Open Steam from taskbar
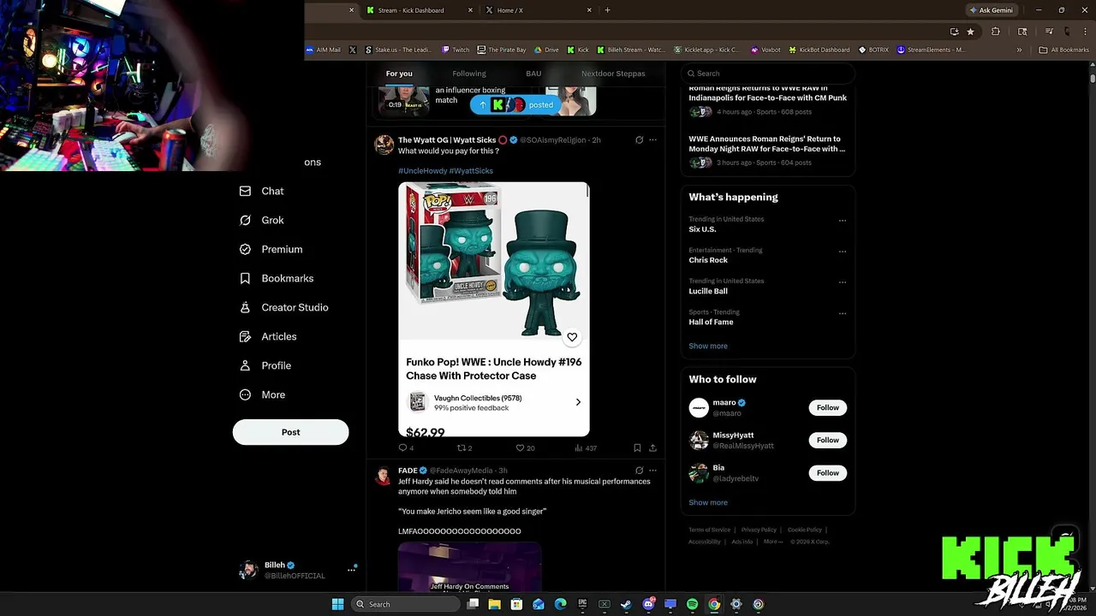 click(x=626, y=604)
